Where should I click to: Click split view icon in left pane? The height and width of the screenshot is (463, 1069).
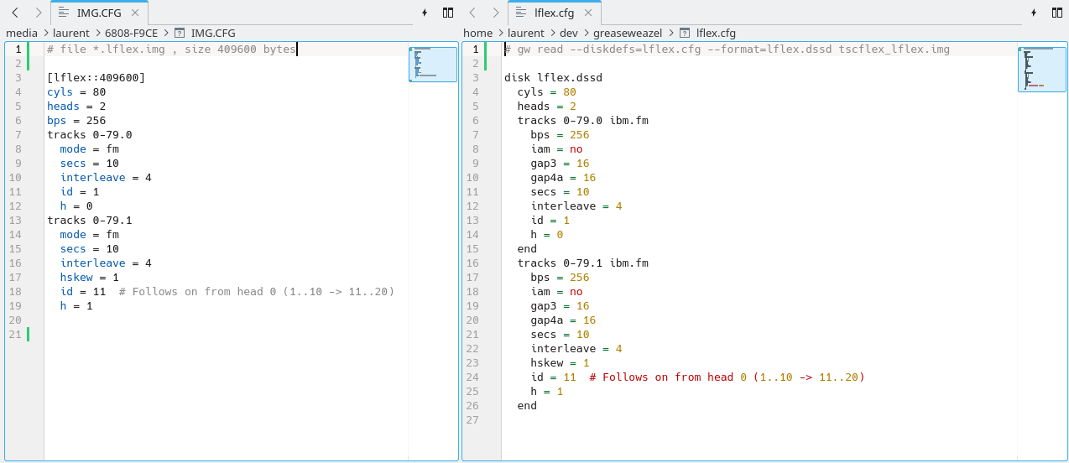tap(448, 13)
